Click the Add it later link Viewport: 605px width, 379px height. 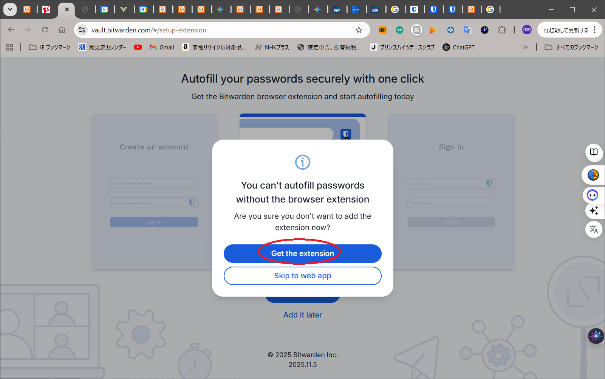pyautogui.click(x=302, y=315)
